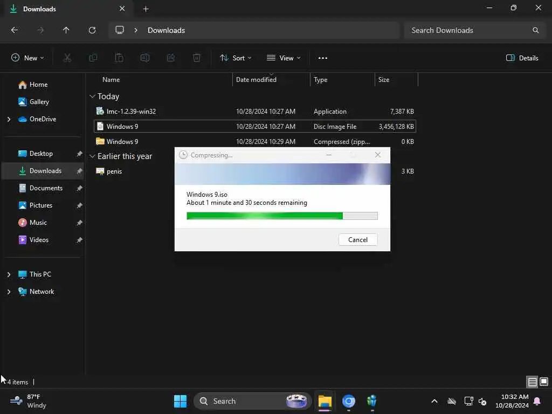
Task: Toggle the Details pane button
Action: (x=522, y=58)
